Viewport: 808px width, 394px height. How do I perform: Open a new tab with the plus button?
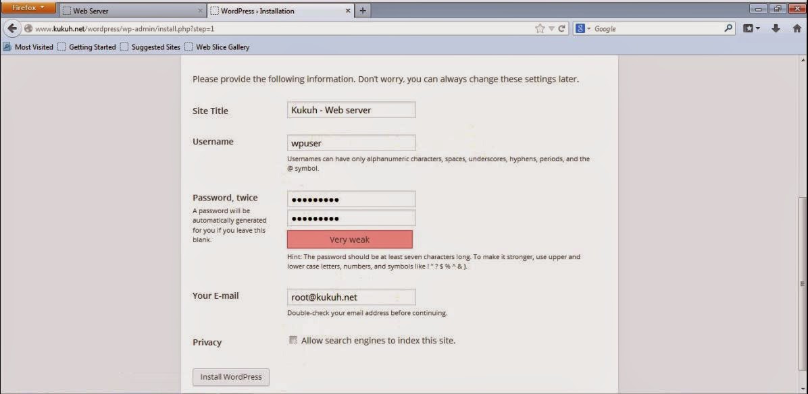362,10
